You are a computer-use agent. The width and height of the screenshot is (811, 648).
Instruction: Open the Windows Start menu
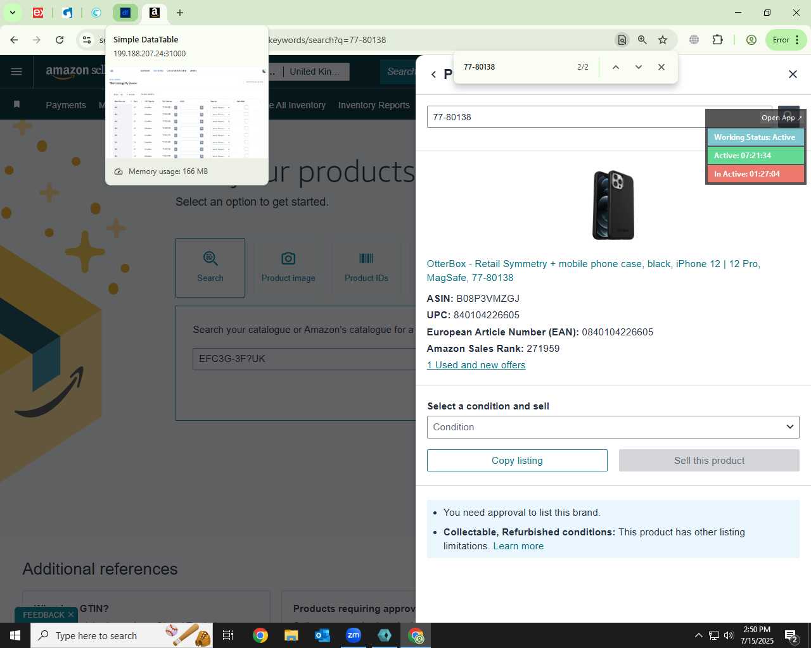point(15,635)
